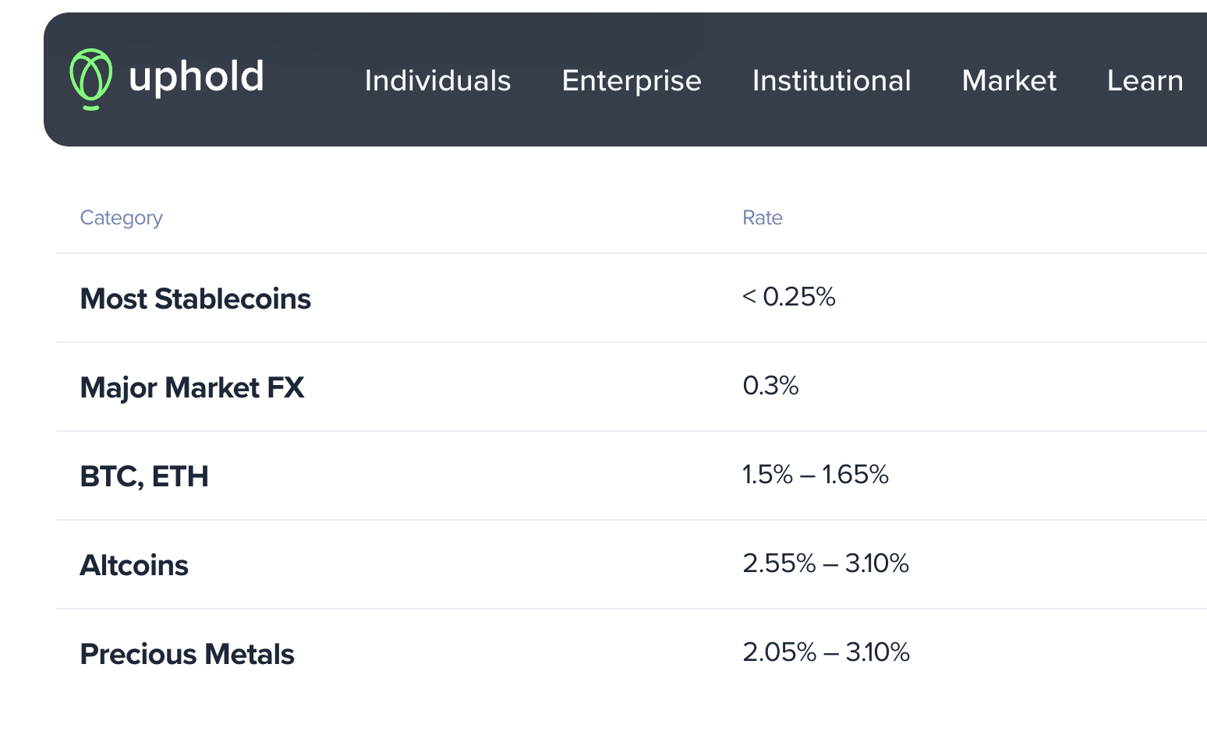
Task: Select the Altcoins category label
Action: (x=134, y=565)
